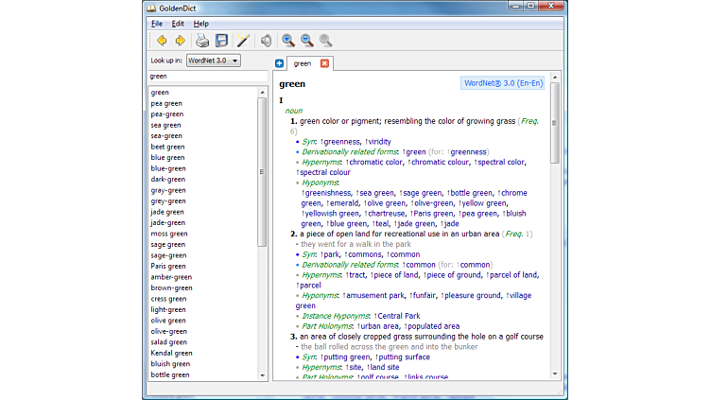Open the File menu
Viewport: 711px width, 400px height.
point(157,23)
